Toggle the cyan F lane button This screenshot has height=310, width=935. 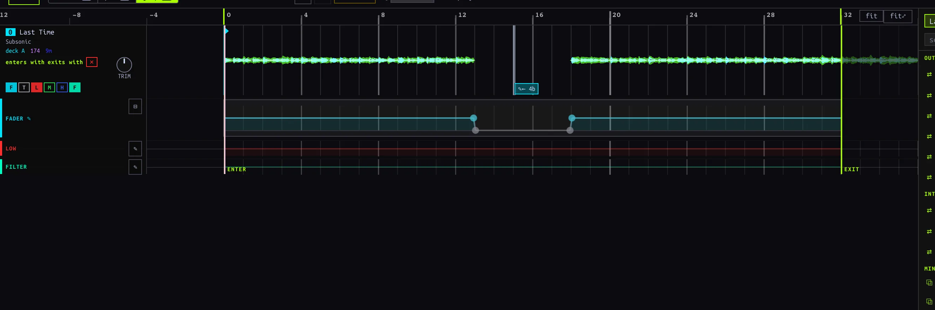pos(11,87)
